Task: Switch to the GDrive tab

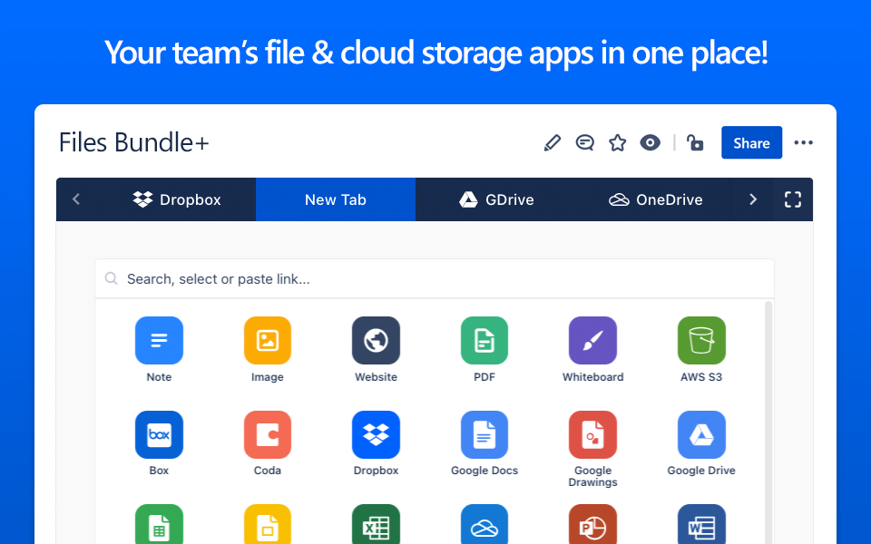Action: [496, 199]
